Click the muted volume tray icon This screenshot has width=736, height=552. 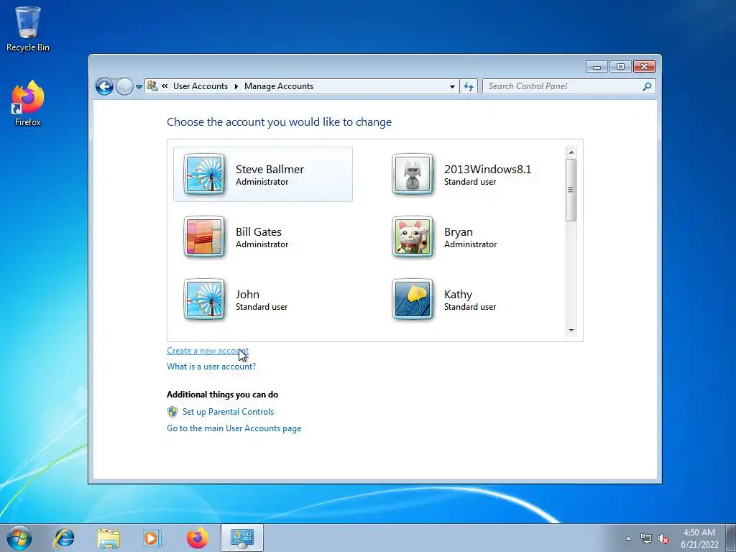coord(663,538)
